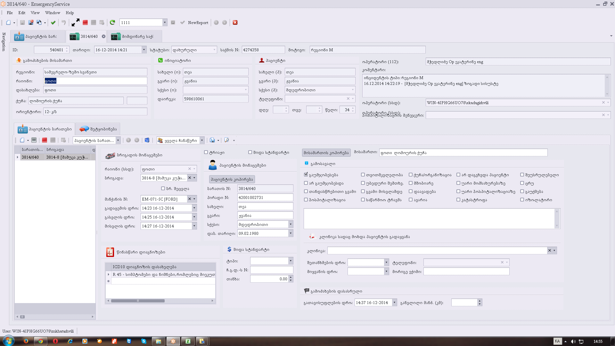Image resolution: width=615 pixels, height=346 pixels.
Task: Switch to the მეტყობინება tab
Action: (x=98, y=129)
